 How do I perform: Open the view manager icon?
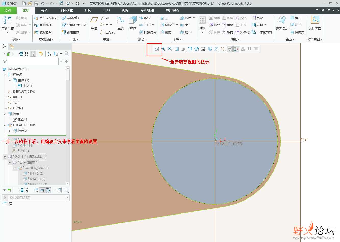click(203, 49)
